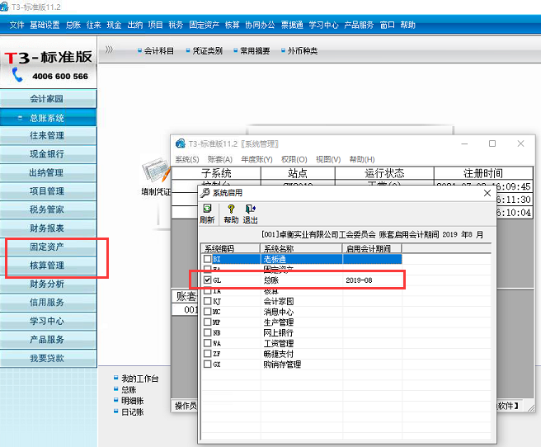
Task: Open 视图(V) menu in 系统管理 window
Action: (x=328, y=159)
